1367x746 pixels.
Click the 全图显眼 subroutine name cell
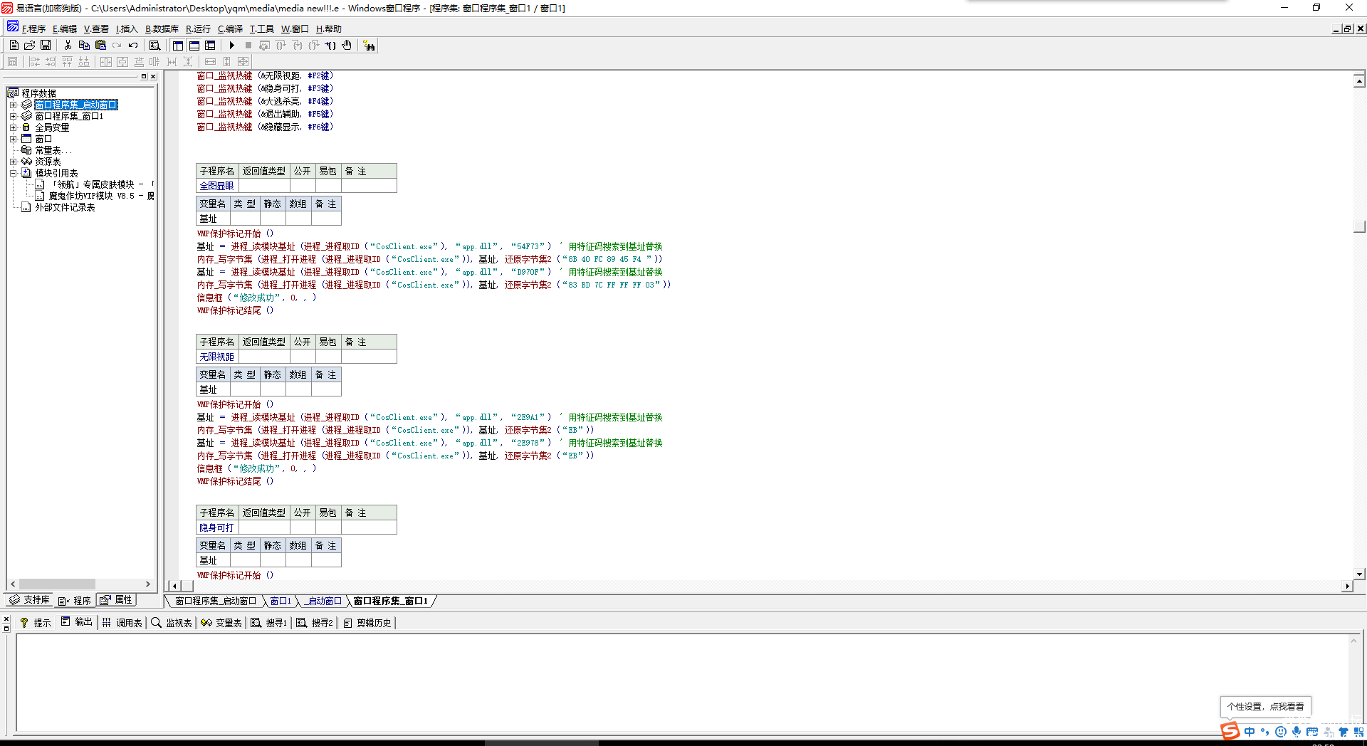(217, 186)
